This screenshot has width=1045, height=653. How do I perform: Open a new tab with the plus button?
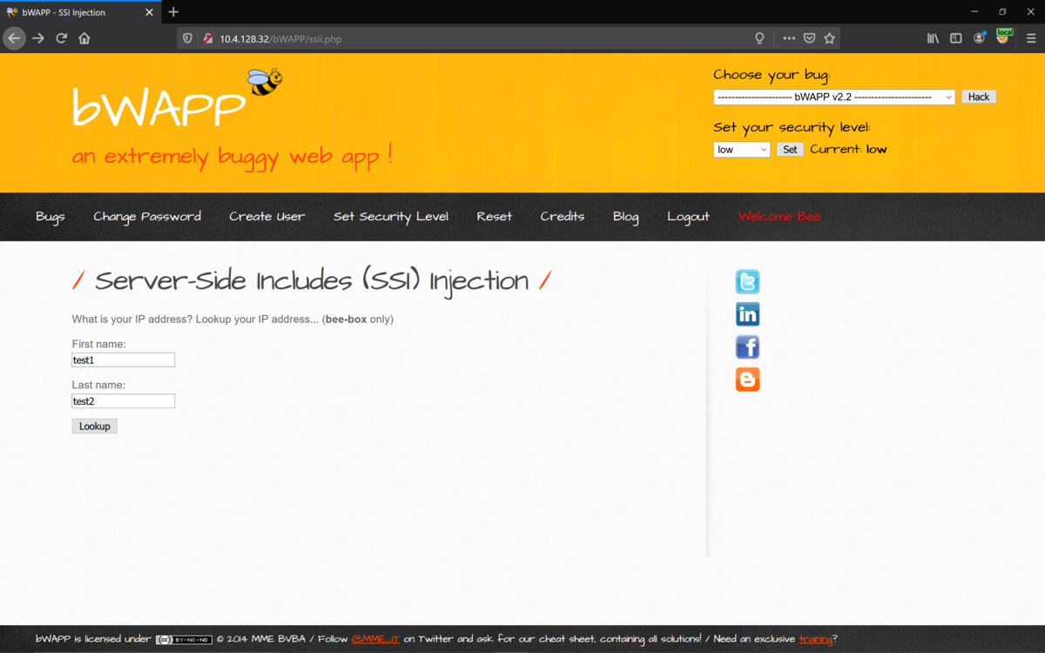[173, 12]
